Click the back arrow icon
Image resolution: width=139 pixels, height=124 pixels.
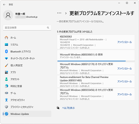pyautogui.click(x=4, y=4)
